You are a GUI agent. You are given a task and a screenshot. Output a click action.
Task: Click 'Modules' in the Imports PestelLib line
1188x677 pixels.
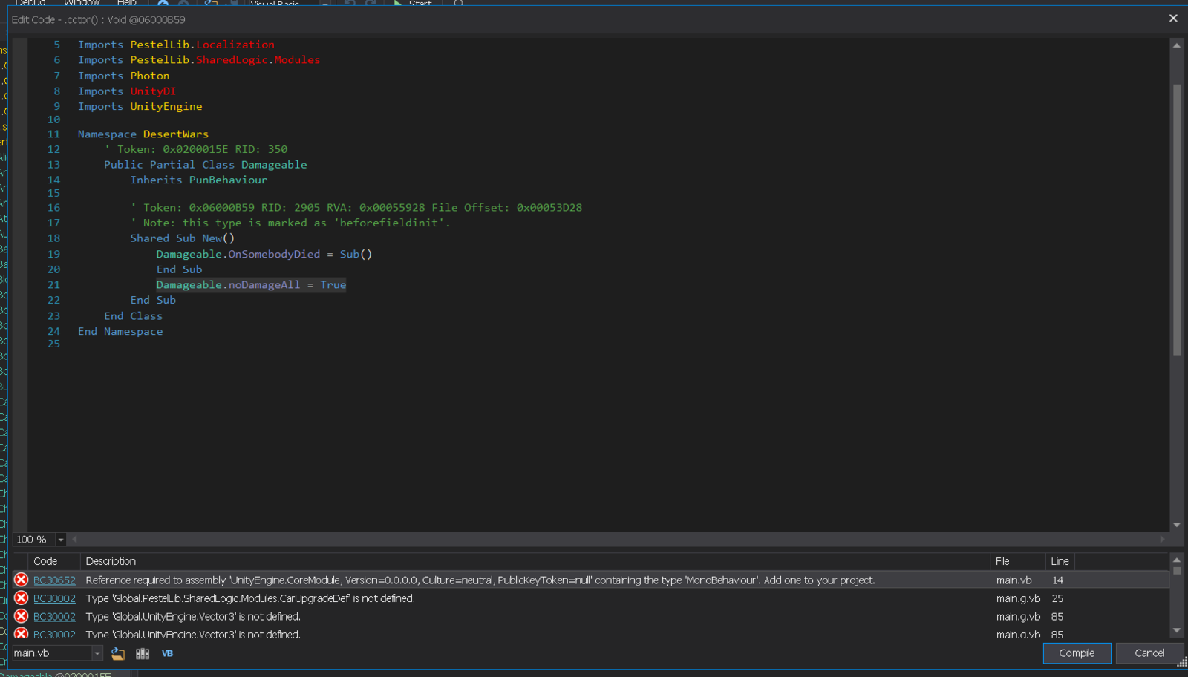pyautogui.click(x=297, y=60)
